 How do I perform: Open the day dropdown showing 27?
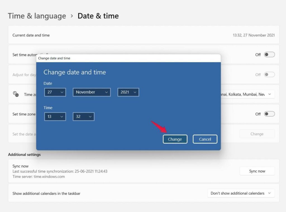click(x=55, y=92)
